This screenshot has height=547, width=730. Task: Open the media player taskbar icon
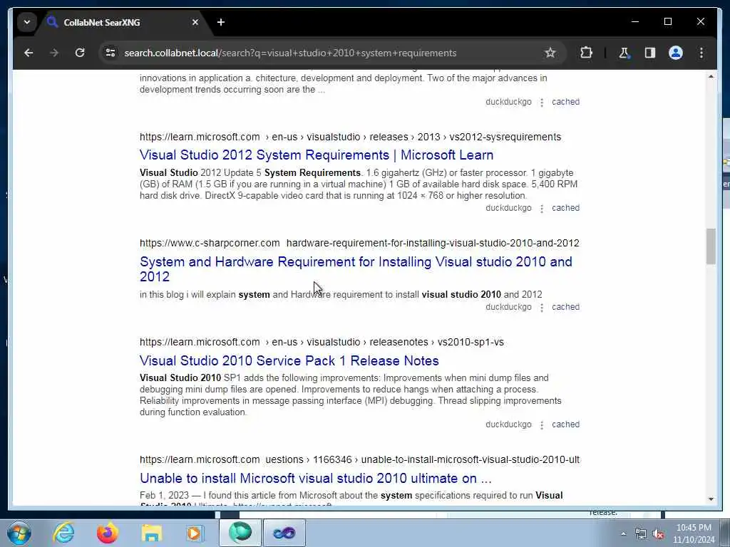(x=195, y=533)
